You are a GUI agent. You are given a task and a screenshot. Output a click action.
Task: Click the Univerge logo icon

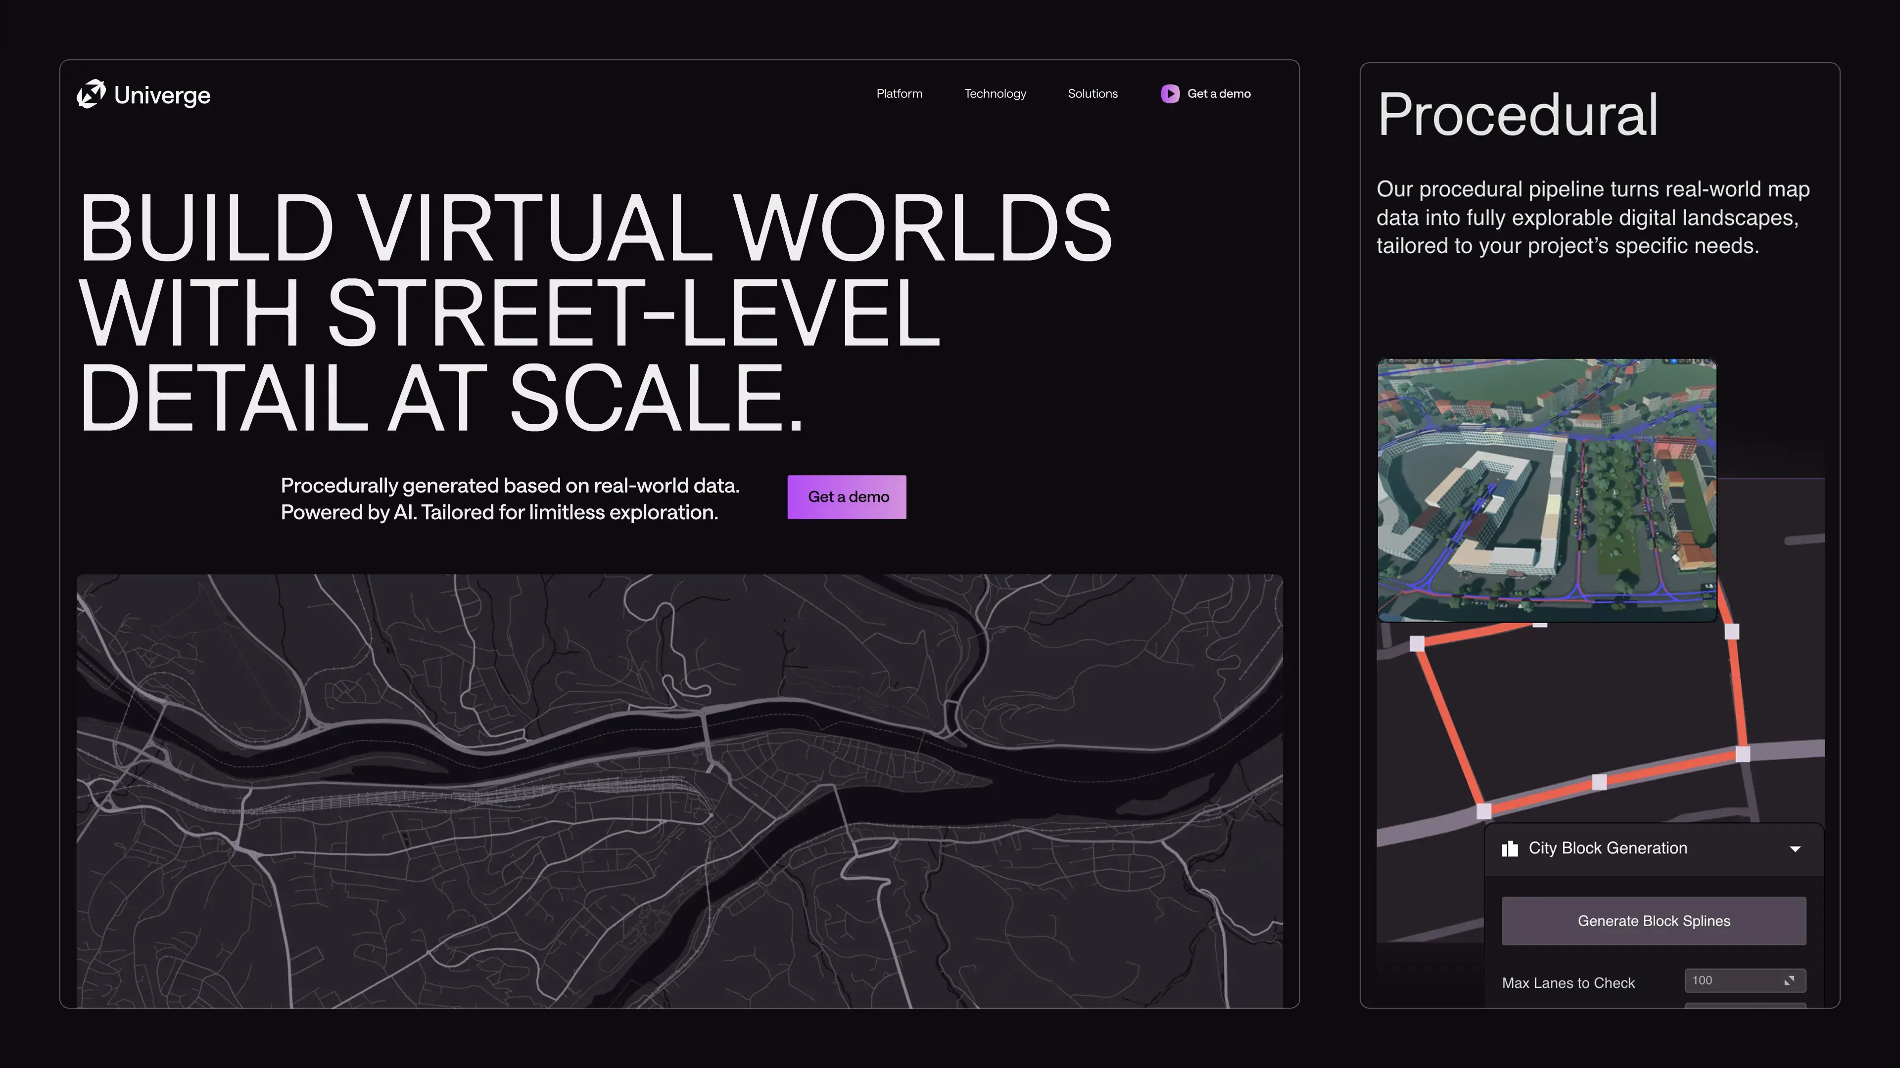(x=92, y=94)
